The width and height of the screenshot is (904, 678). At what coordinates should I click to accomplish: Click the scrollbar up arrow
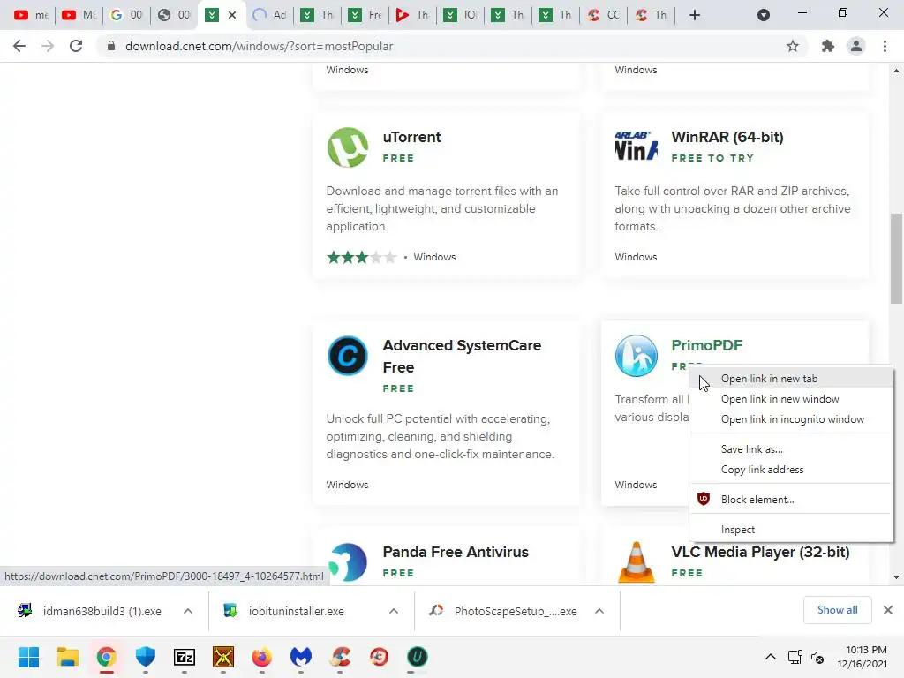(x=896, y=71)
